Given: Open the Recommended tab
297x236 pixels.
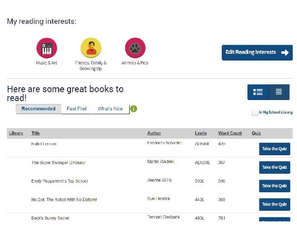Looking at the screenshot, I should click(39, 109).
